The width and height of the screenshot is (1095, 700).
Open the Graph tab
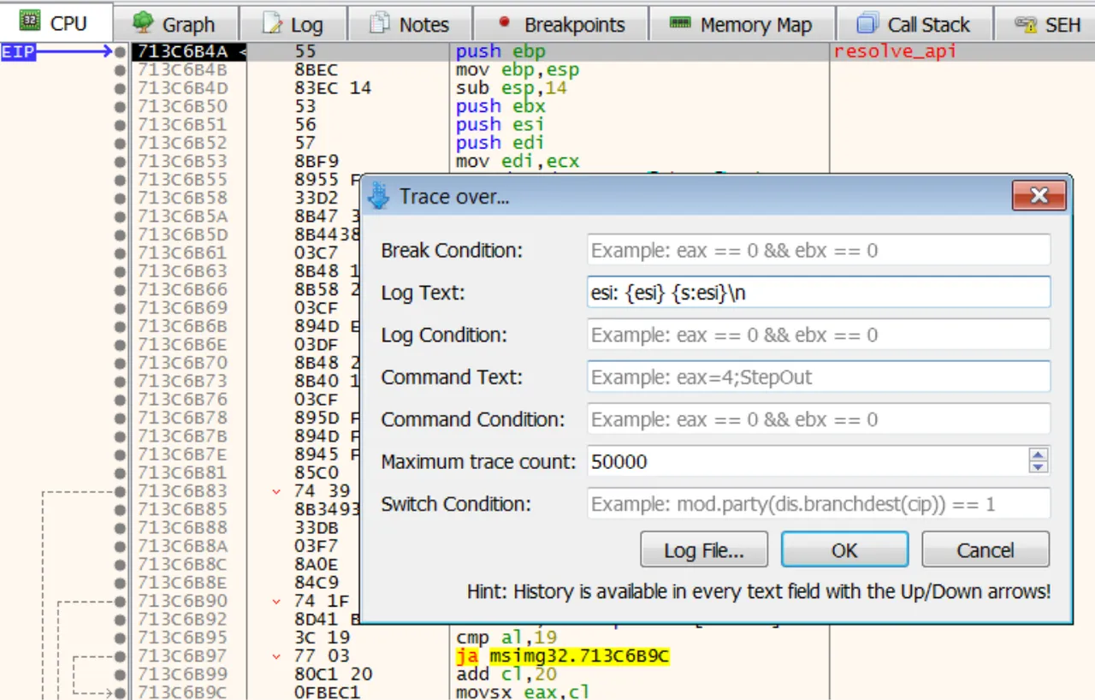coord(175,25)
